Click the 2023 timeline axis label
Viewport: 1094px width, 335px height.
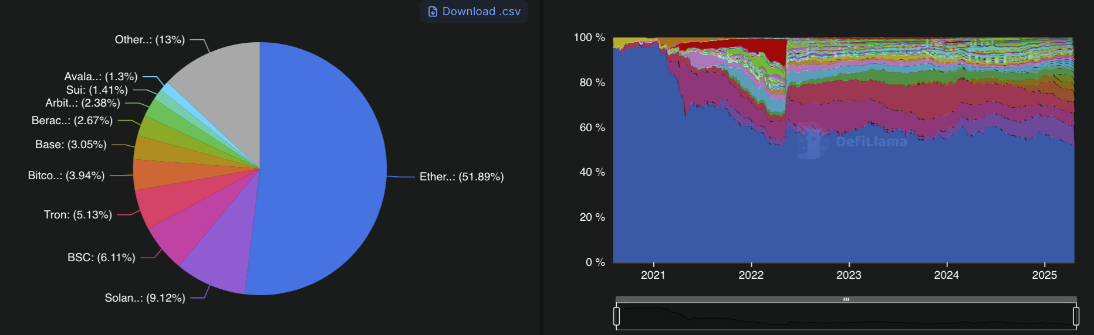(x=849, y=275)
